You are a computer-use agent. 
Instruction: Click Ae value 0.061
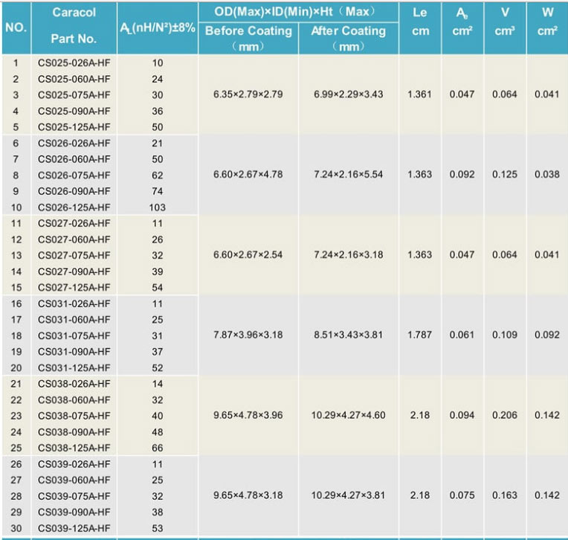tap(462, 335)
